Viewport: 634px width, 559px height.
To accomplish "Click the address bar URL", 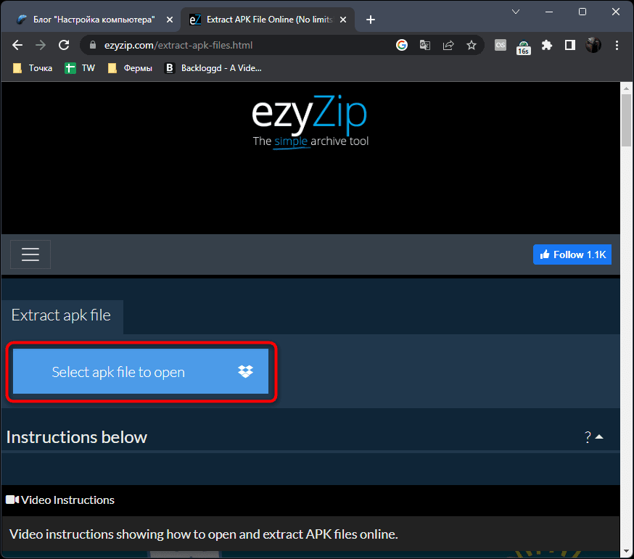I will [x=178, y=45].
